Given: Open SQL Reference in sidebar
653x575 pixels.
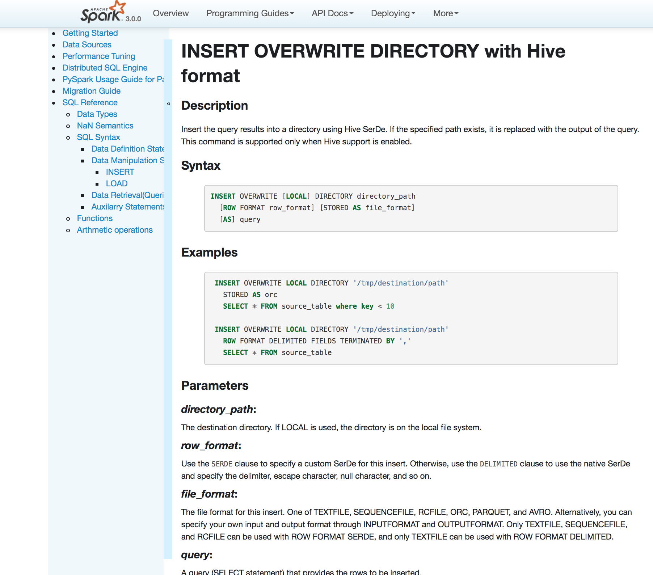Looking at the screenshot, I should (x=90, y=102).
